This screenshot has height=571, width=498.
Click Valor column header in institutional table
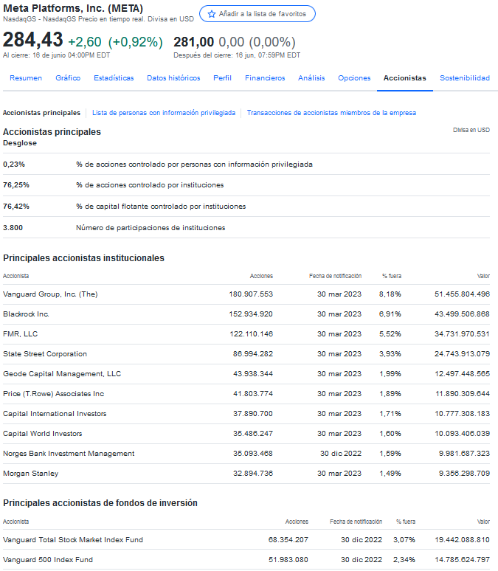483,277
